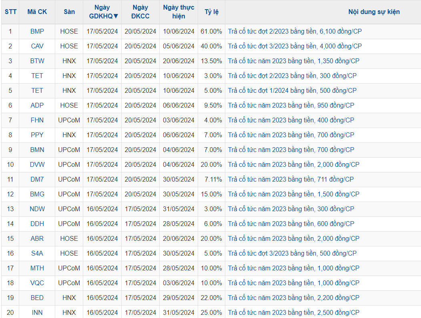Screen dimensions: 421x318
Task: View TET's đợt 1/2024 dividend event
Action: pos(292,90)
